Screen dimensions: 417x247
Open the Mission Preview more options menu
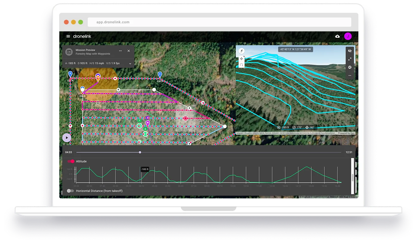click(120, 51)
